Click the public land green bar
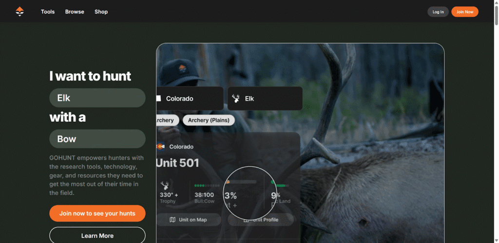Screen dimensions: 499x243 click(x=280, y=185)
